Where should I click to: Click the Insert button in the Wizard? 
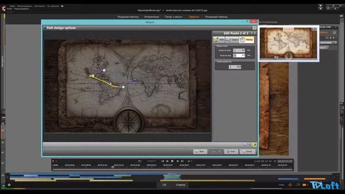(231, 151)
